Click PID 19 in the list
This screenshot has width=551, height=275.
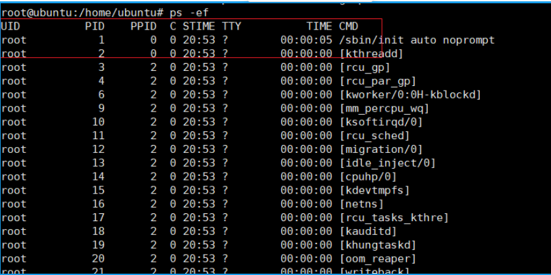click(98, 245)
